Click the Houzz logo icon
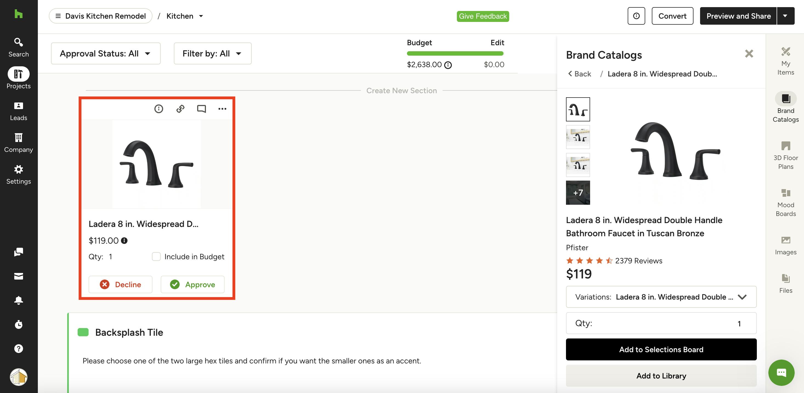Viewport: 804px width, 393px height. pyautogui.click(x=18, y=14)
